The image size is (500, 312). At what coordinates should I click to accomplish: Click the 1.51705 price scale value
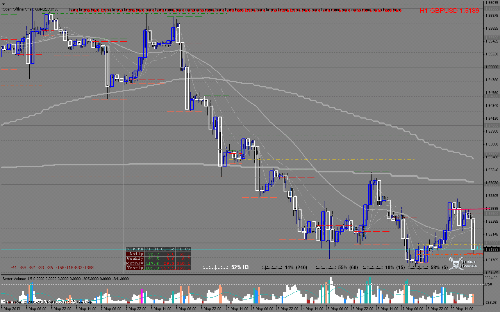pyautogui.click(x=491, y=260)
